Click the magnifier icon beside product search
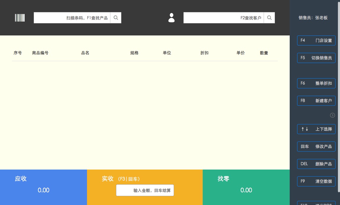Viewport: 340px width, 205px height. click(116, 18)
